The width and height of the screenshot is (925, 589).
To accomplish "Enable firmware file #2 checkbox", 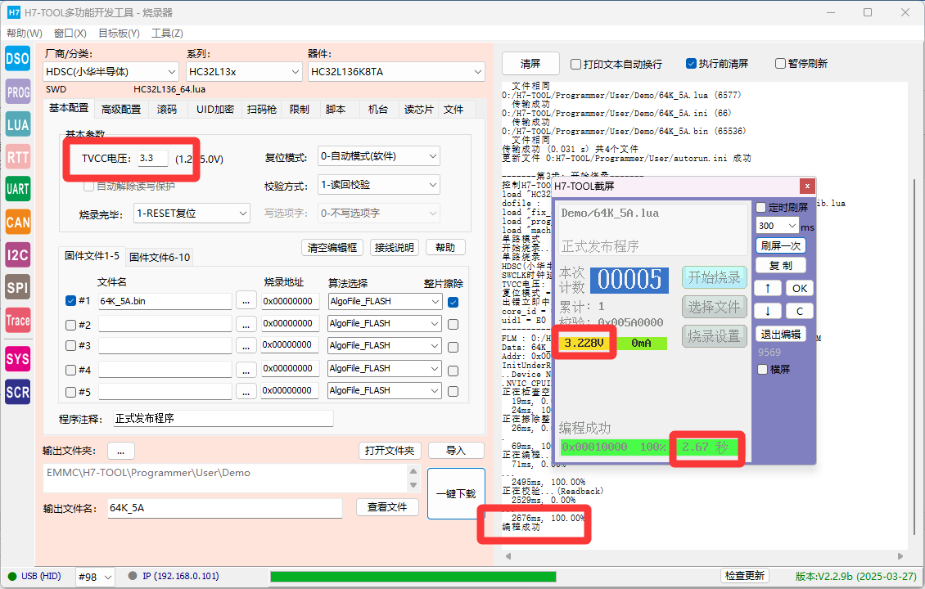I will click(x=70, y=324).
